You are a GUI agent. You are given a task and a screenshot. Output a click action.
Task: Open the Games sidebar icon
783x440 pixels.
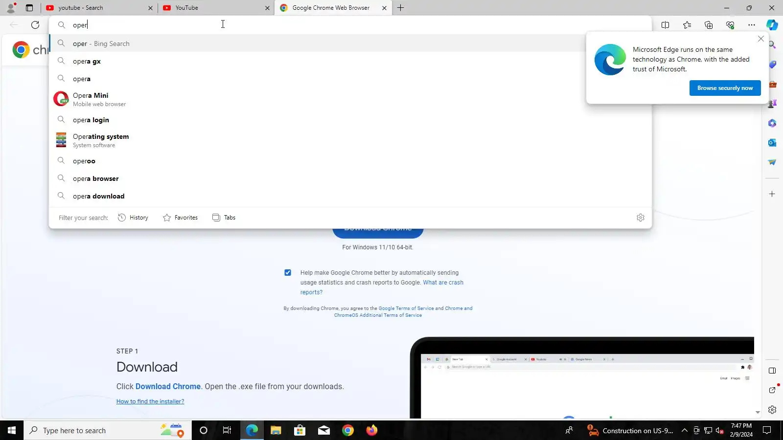[x=772, y=104]
